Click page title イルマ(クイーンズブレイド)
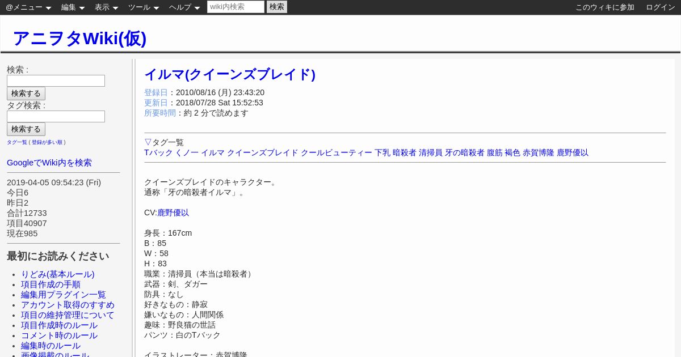Image resolution: width=681 pixels, height=357 pixels. 230,74
